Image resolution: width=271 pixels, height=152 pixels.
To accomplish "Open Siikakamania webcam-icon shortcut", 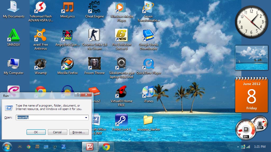I will (121, 68).
